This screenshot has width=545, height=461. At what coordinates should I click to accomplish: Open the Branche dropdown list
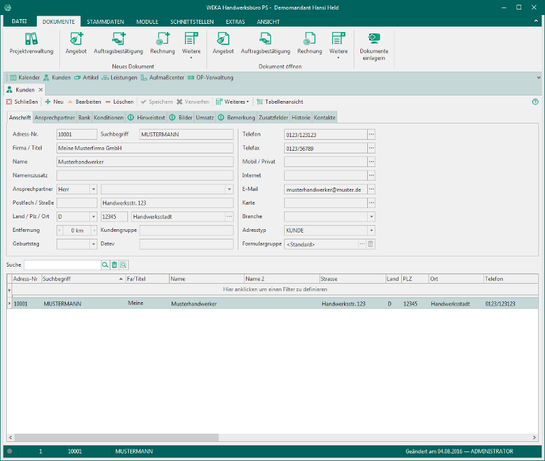point(371,216)
